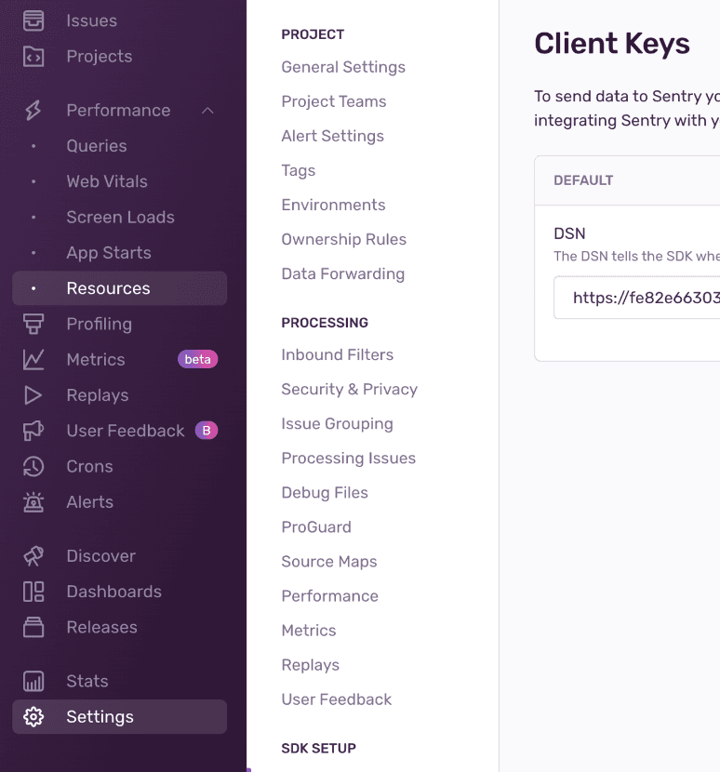720x772 pixels.
Task: Click the Issues icon in sidebar
Action: 33,20
